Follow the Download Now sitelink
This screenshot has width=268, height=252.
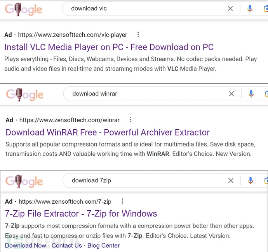point(26,245)
